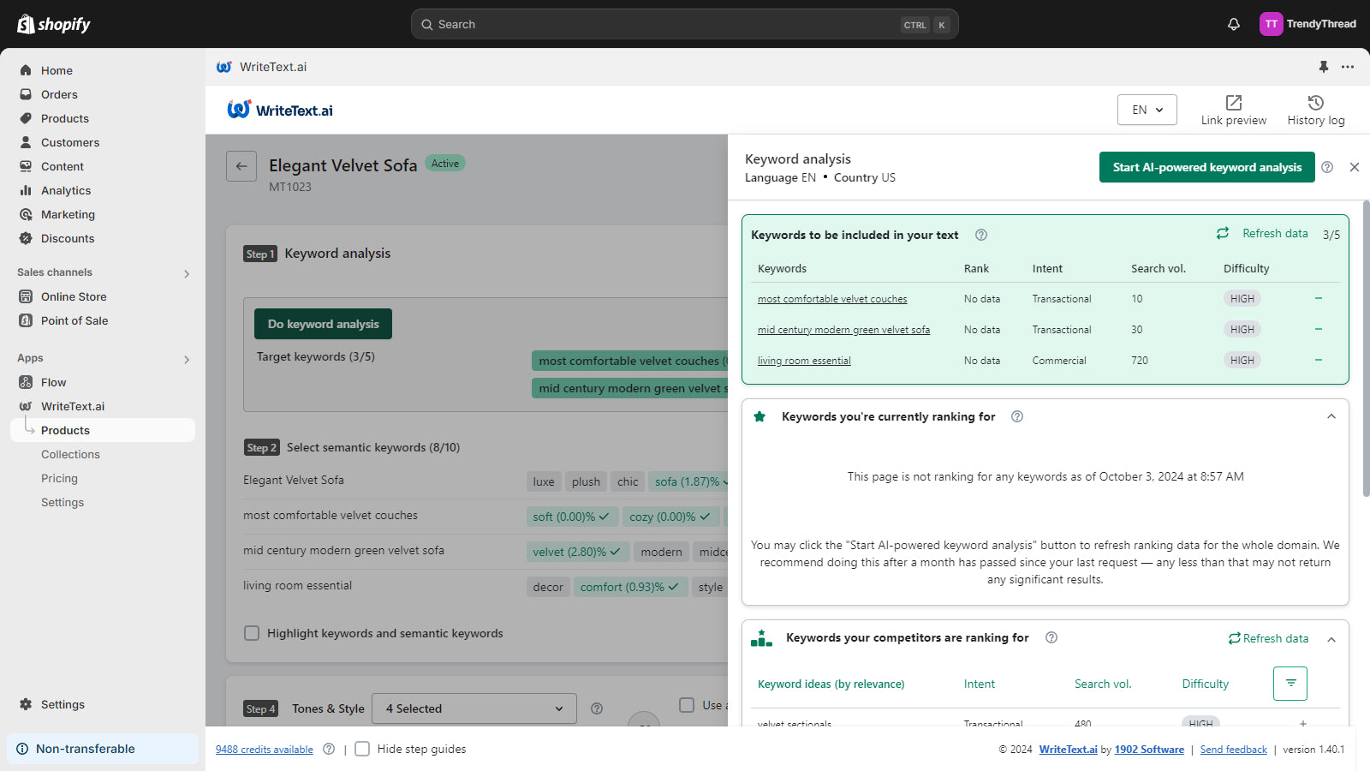Toggle Hide step guides checkbox
This screenshot has width=1370, height=771.
pos(362,749)
